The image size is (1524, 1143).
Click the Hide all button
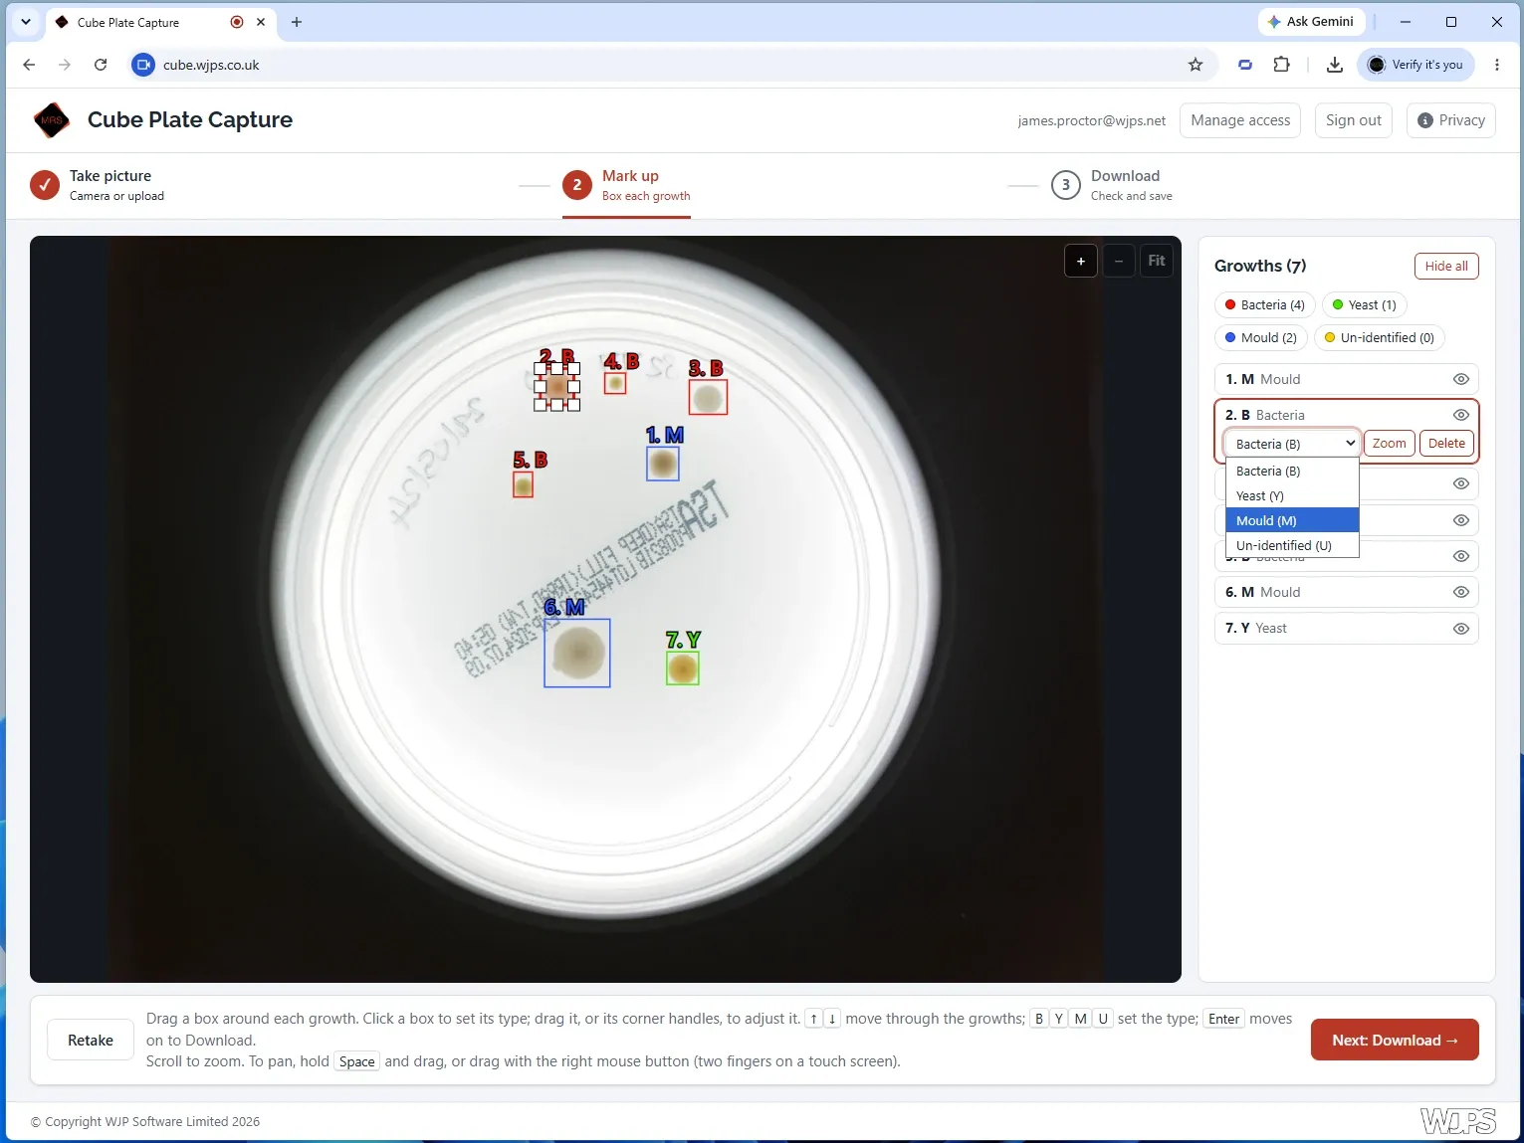coord(1446,267)
